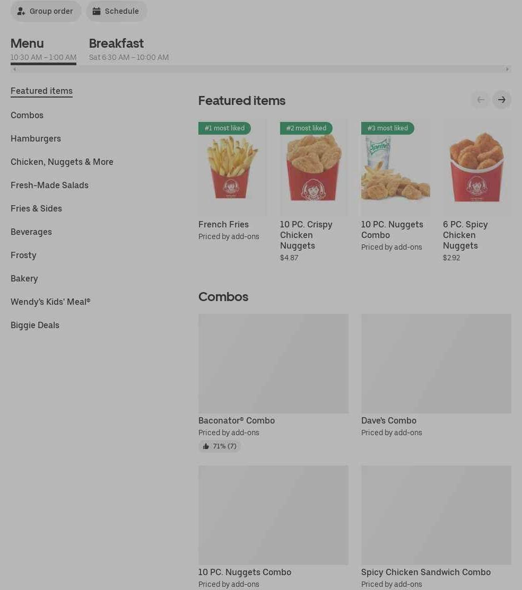Open the French Fries product image
The image size is (522, 590).
[232, 168]
